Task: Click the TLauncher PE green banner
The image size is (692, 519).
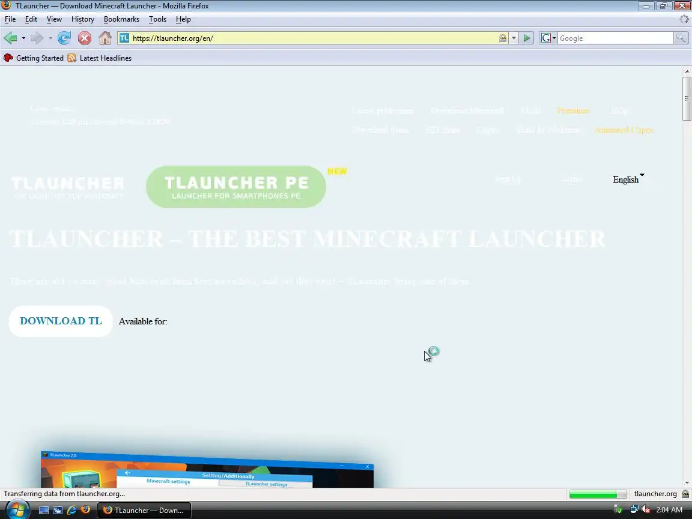Action: click(x=236, y=187)
